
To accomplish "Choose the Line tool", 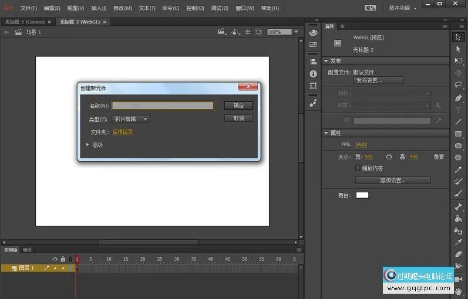I will point(459,122).
